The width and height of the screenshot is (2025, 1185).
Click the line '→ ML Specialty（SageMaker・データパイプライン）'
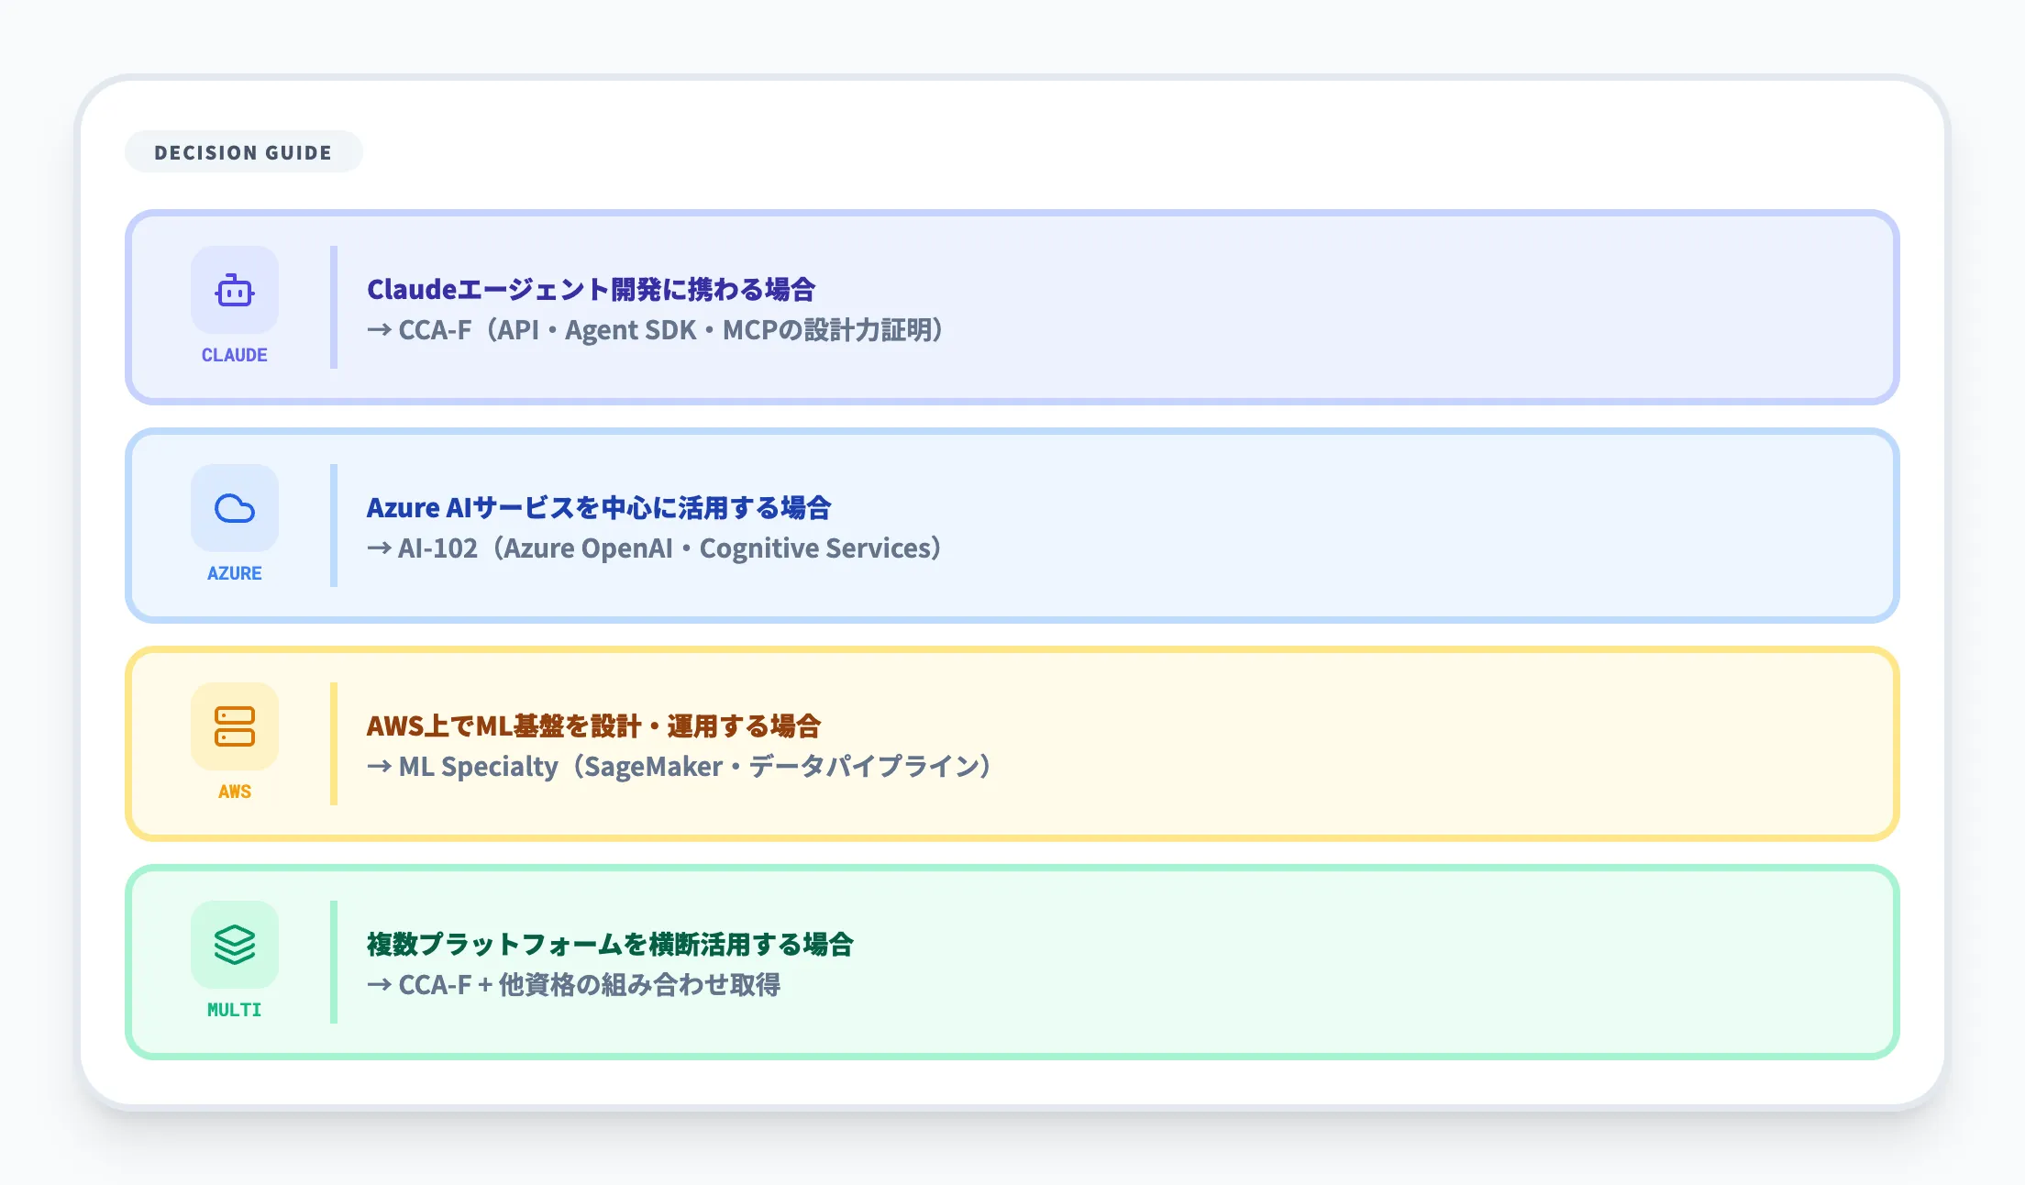[x=680, y=767]
